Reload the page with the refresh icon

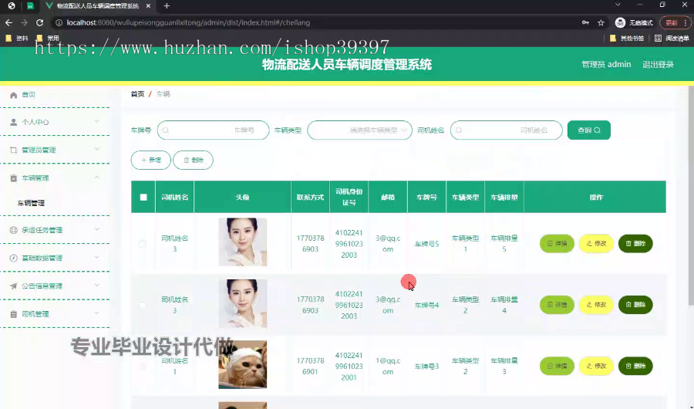(40, 22)
